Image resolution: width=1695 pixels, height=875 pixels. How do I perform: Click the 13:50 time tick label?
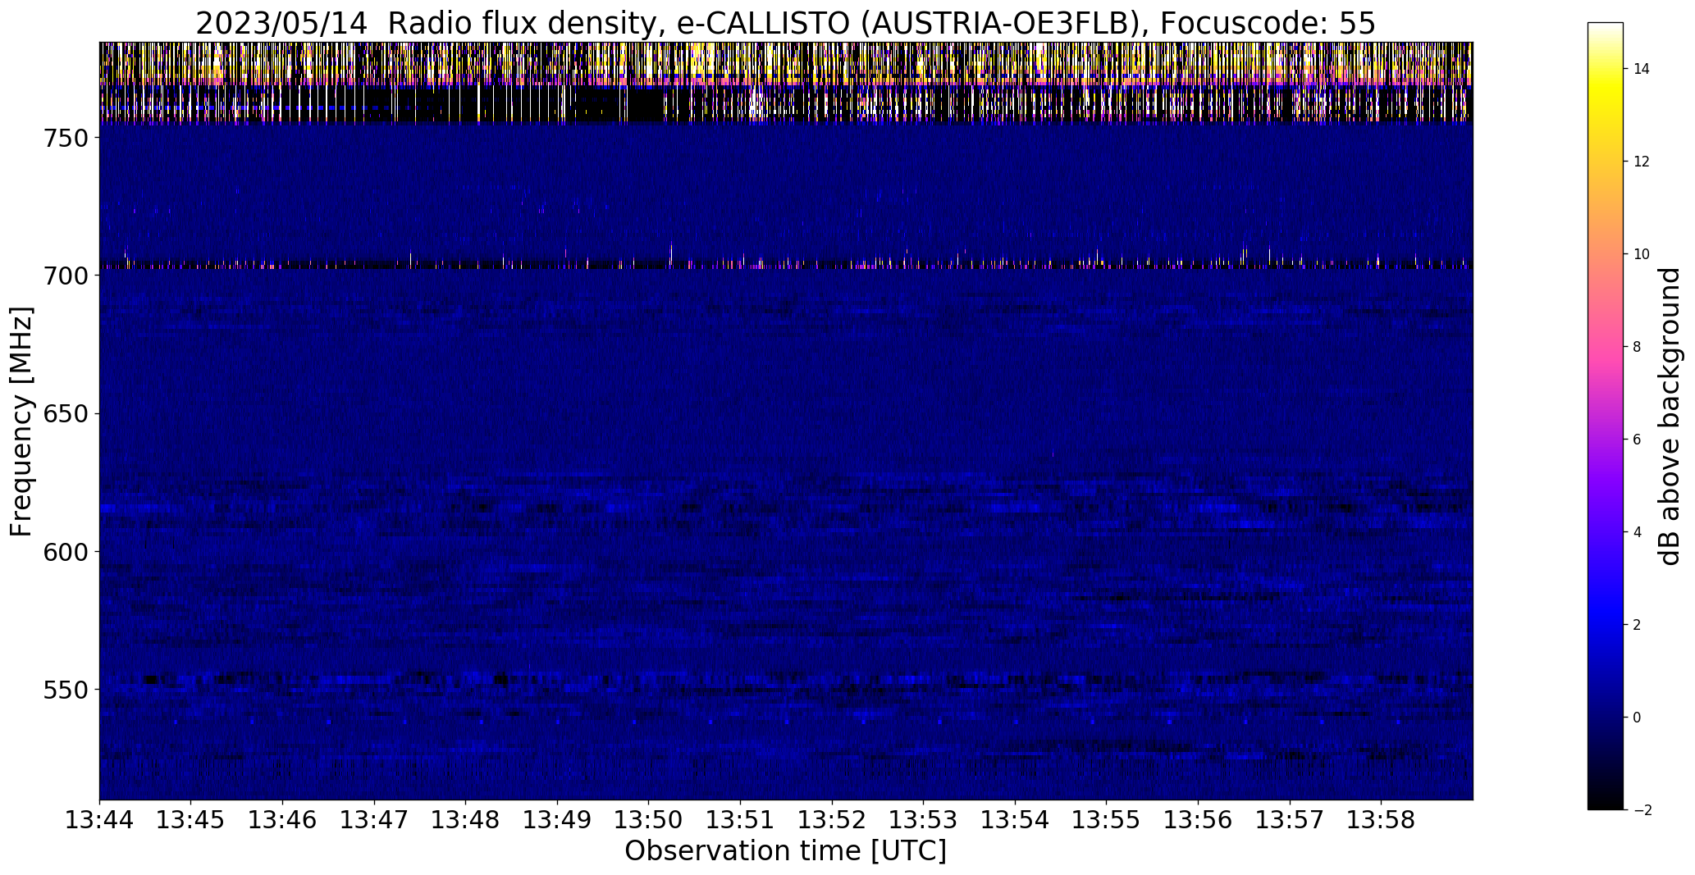pyautogui.click(x=649, y=820)
